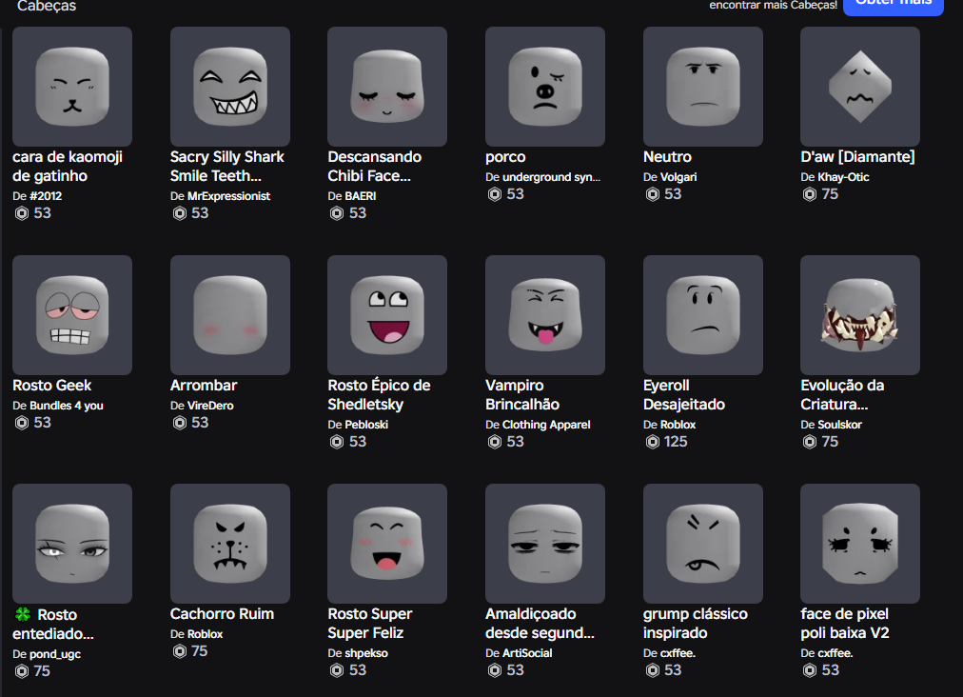Open creator Khay-Otic's link
This screenshot has height=697, width=963.
click(x=843, y=177)
